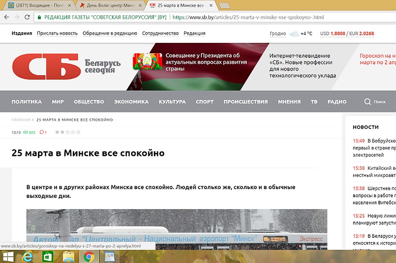Open the 15:25 Новую линию news item

374,219
